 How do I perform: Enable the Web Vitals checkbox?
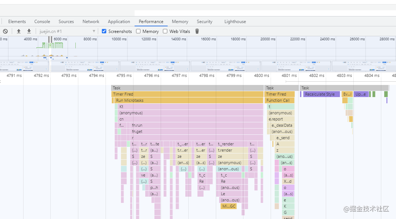click(x=165, y=31)
